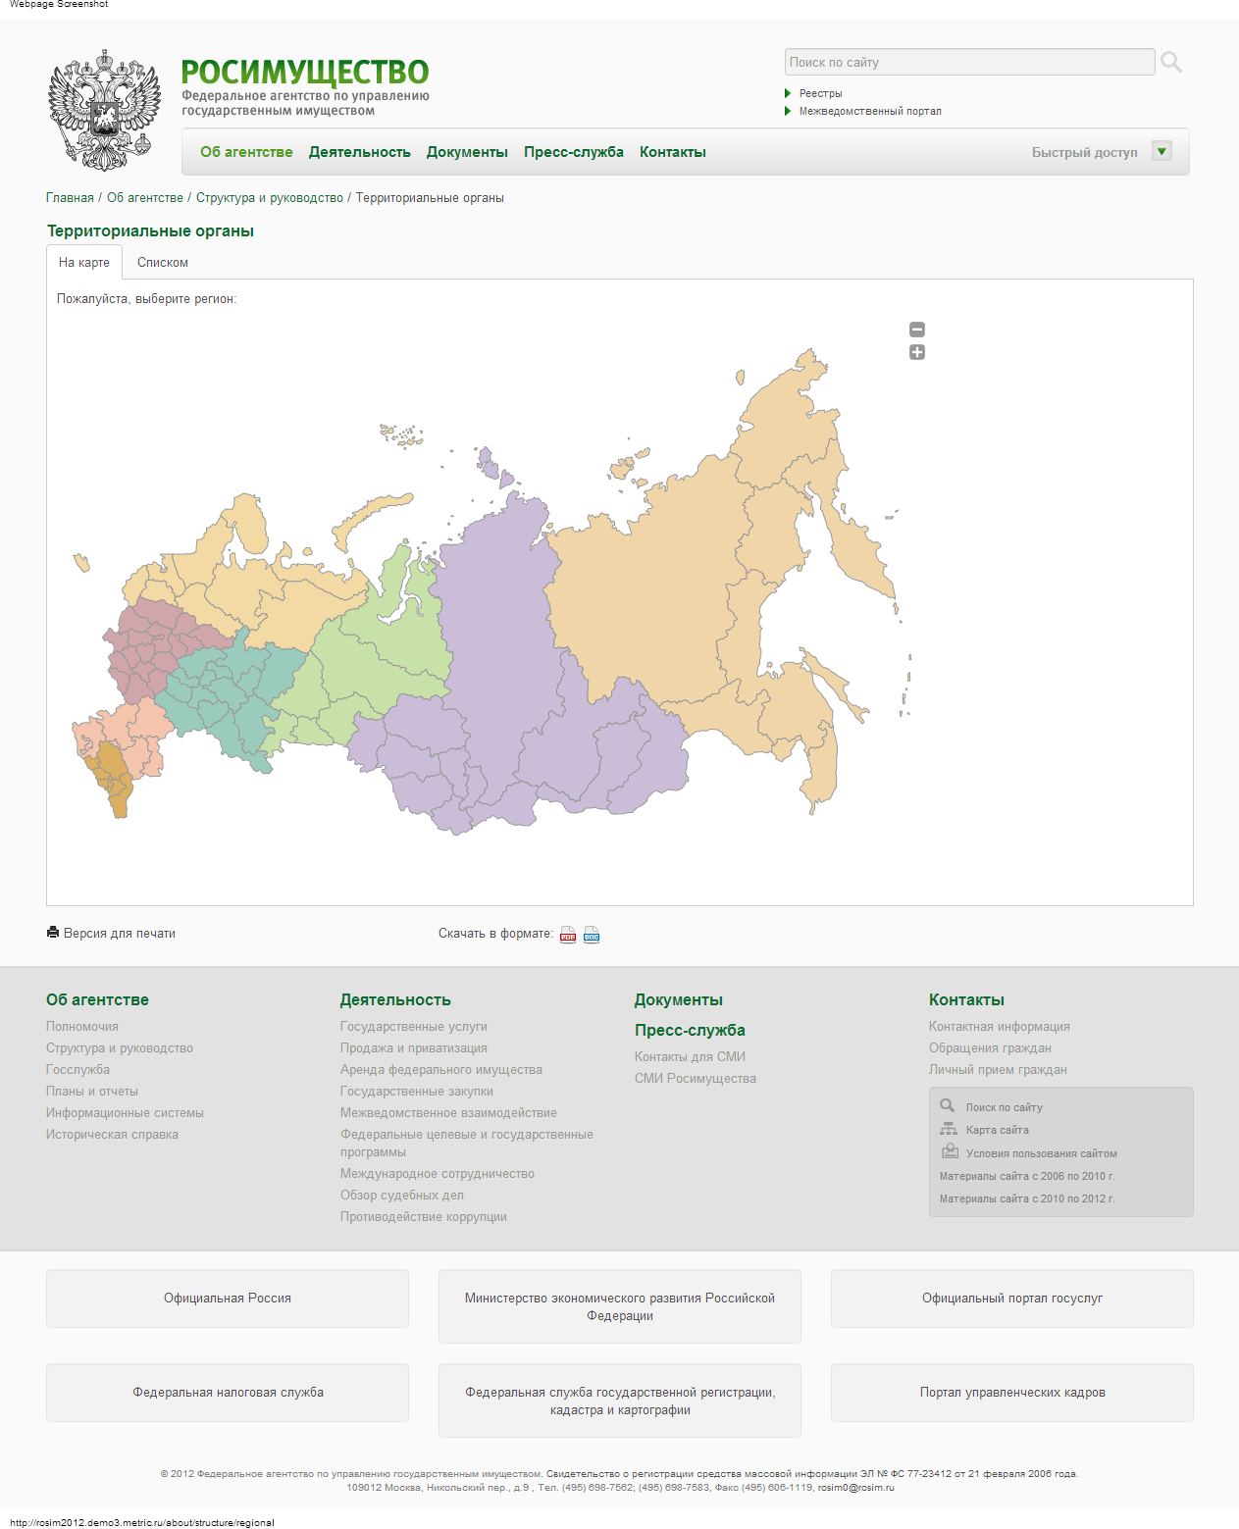Switch to the Списком tab
Image resolution: width=1239 pixels, height=1529 pixels.
coord(163,263)
